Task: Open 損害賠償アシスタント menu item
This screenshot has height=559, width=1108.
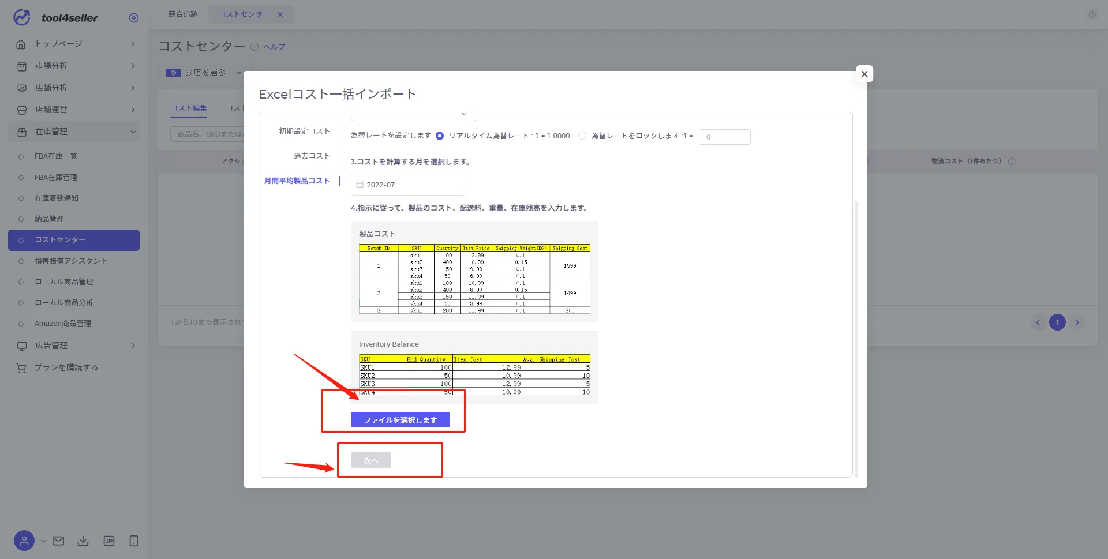Action: click(x=71, y=261)
